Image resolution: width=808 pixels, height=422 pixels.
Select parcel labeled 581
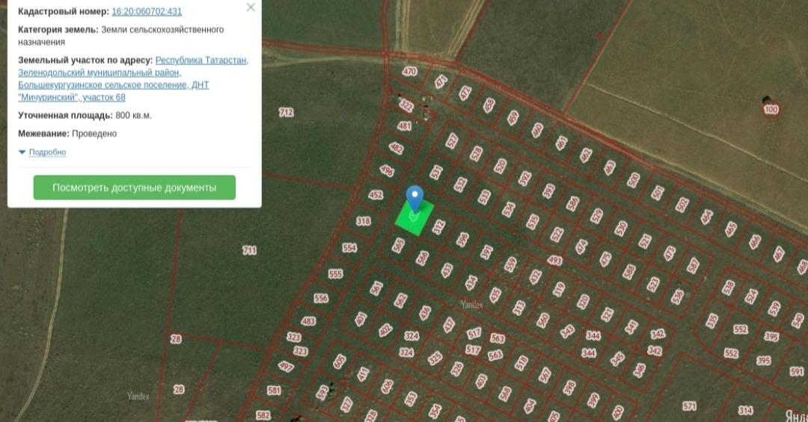click(x=274, y=391)
